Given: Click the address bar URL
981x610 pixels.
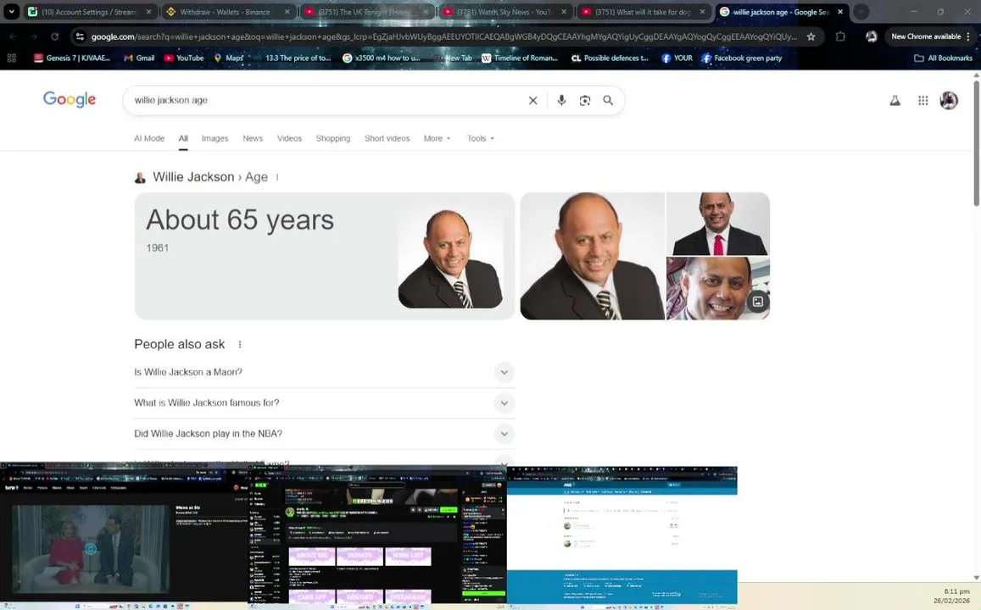Looking at the screenshot, I should (x=444, y=37).
